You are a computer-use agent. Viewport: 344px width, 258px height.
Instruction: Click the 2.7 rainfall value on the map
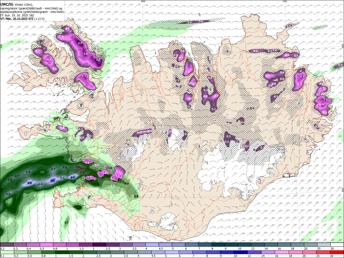[17, 176]
